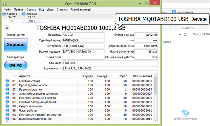Screen dimensions: 210x126
Task: Click scrollbar down arrow in SMART list
Action: point(155,120)
